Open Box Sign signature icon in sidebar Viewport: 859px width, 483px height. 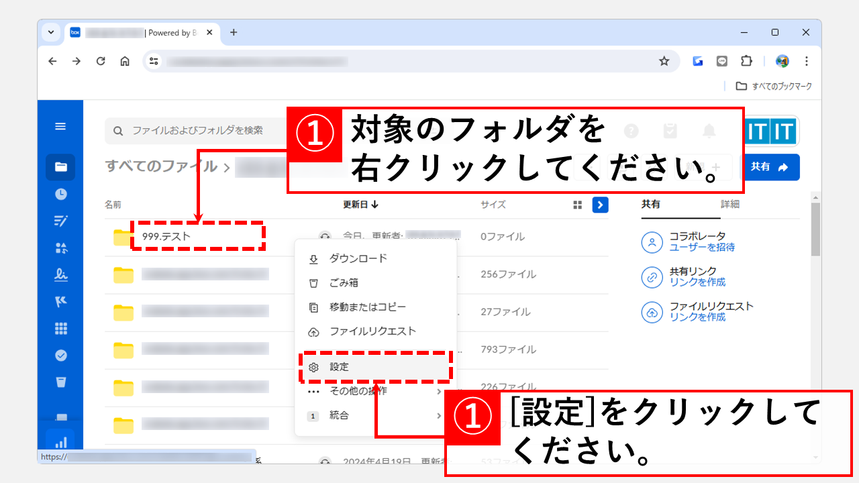(x=60, y=274)
